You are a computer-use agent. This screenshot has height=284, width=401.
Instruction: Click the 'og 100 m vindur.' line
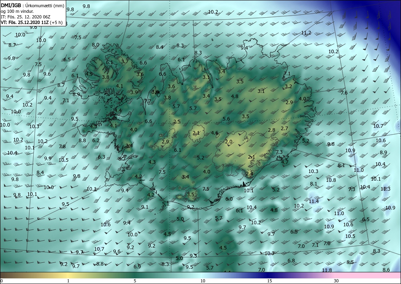(x=17, y=11)
